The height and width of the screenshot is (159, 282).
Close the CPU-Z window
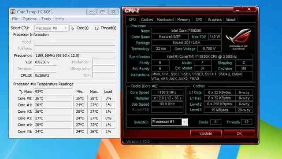point(249,9)
